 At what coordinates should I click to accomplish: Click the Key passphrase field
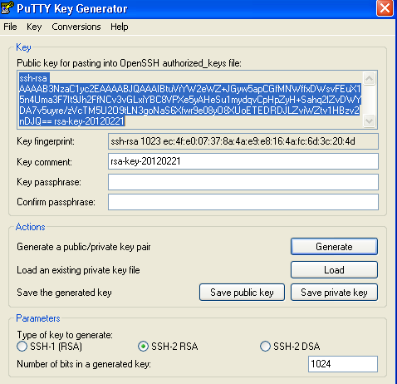243,182
